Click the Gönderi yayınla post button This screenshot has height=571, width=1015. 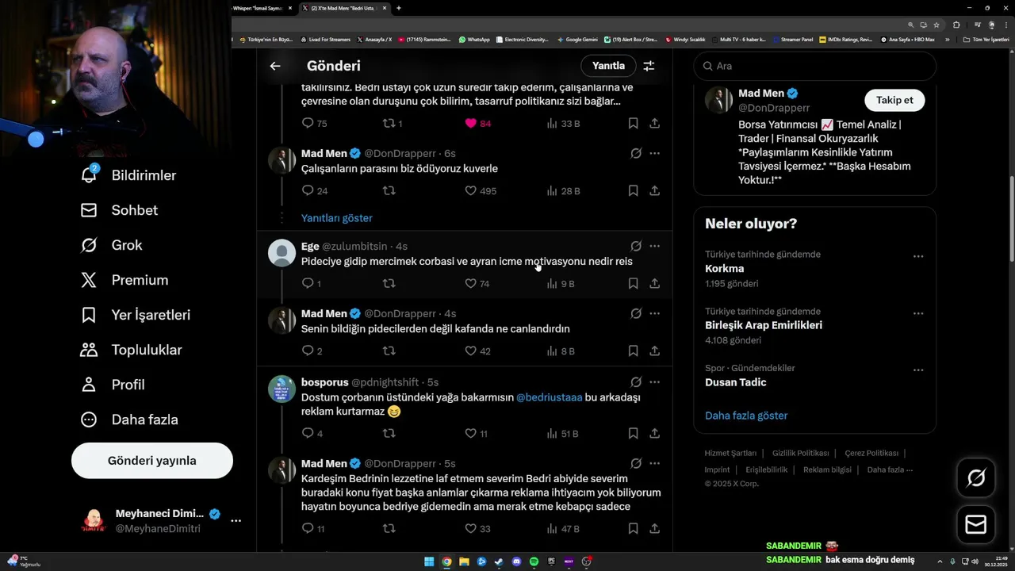[x=152, y=461]
